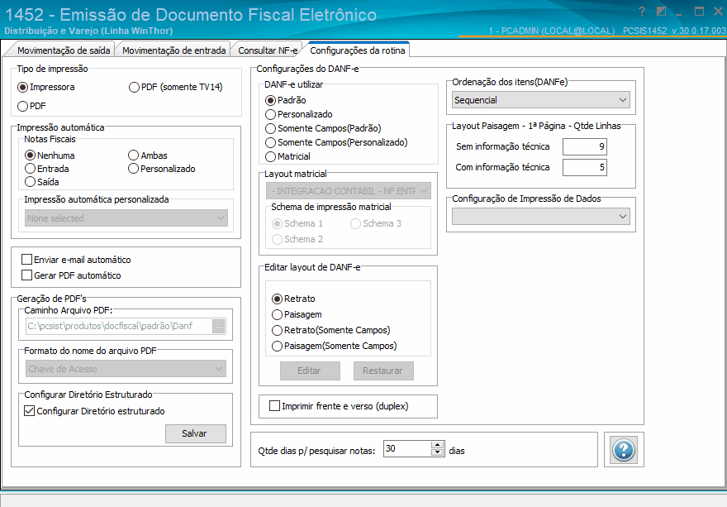
Task: Close the 1452 window
Action: click(718, 11)
